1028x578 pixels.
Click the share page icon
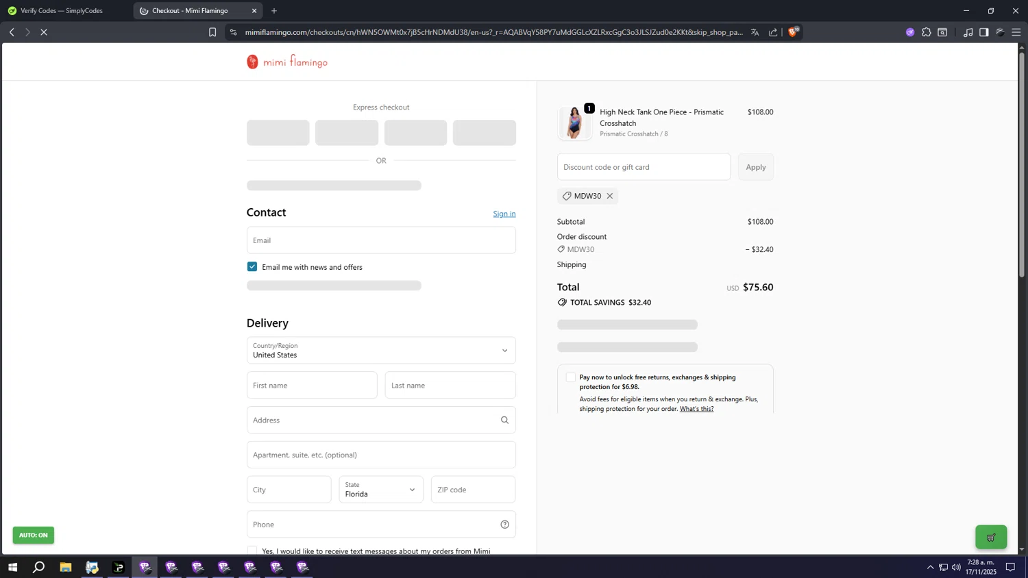773,32
